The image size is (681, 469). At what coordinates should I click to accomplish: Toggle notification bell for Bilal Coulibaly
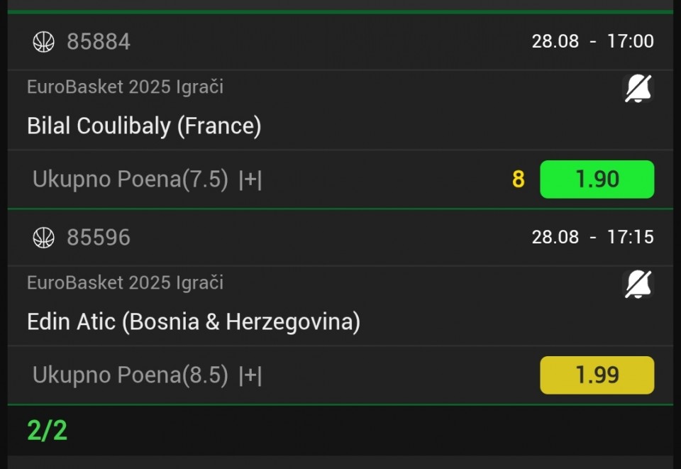tap(638, 89)
